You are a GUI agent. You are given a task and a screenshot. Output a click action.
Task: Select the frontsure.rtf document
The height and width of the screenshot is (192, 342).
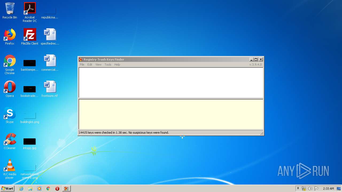50,89
